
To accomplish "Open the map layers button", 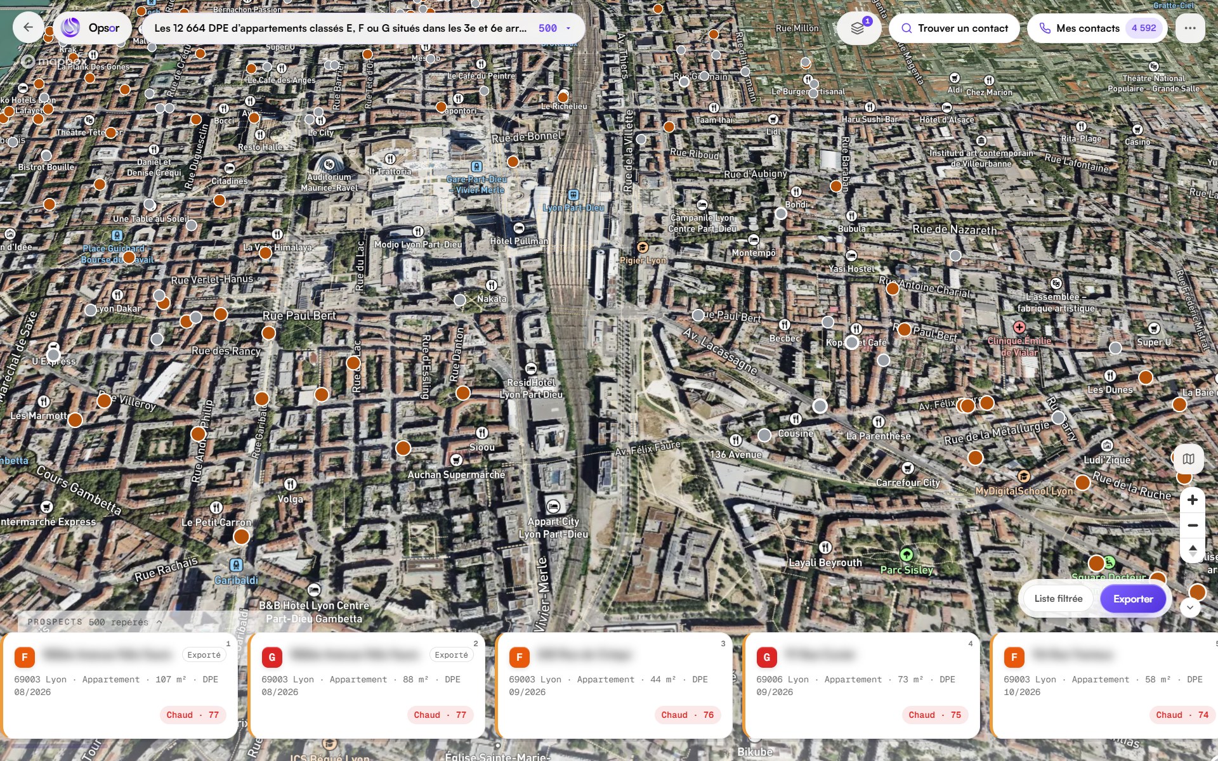I will 858,29.
